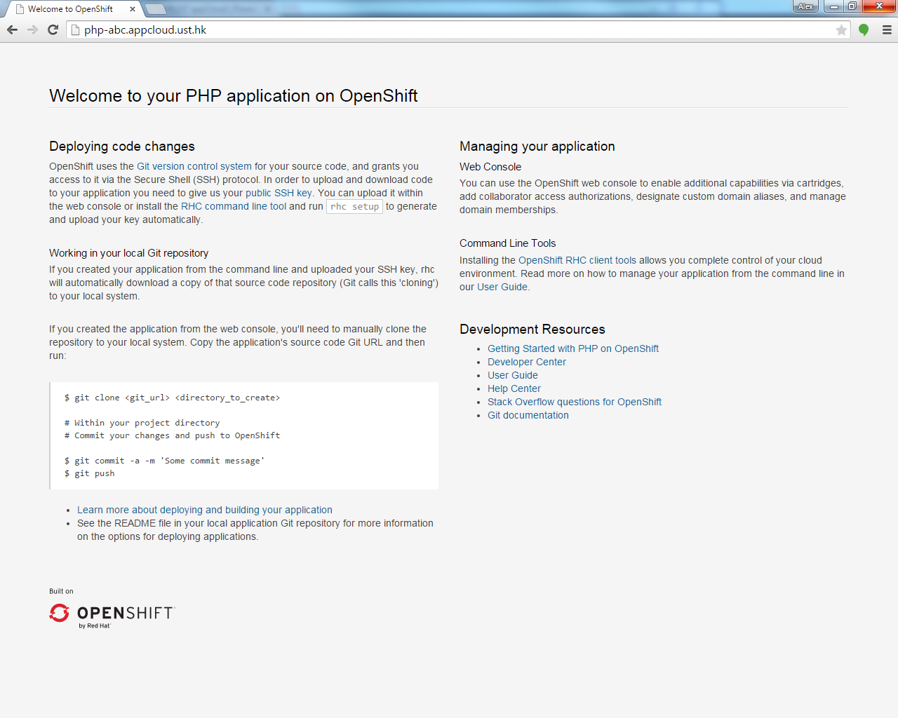Bookmark this page with the star icon

[x=841, y=30]
